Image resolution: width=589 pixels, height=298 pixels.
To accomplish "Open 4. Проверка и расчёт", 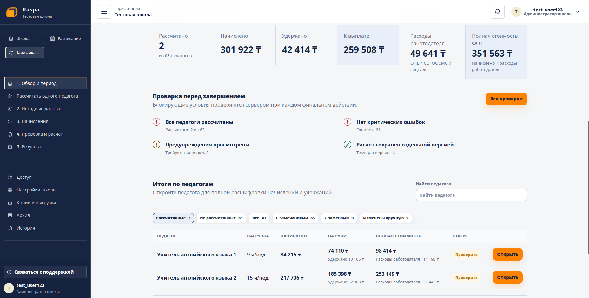I will tap(45, 134).
